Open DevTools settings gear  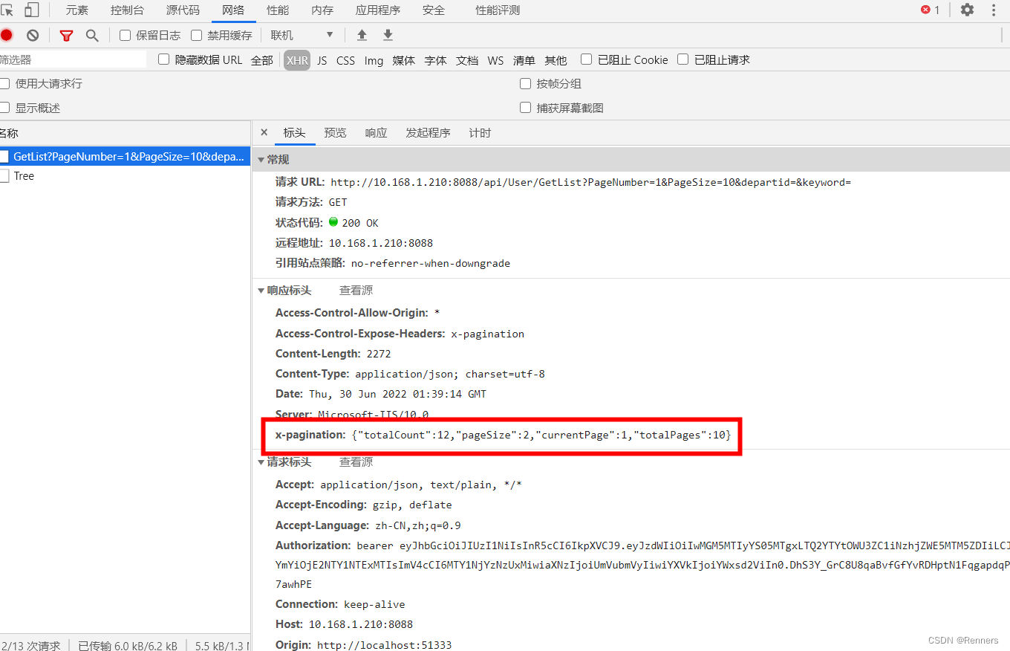point(967,10)
